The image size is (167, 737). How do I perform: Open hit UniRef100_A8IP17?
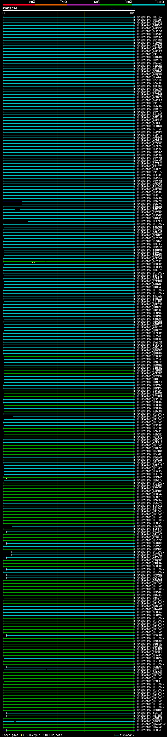tap(150, 17)
